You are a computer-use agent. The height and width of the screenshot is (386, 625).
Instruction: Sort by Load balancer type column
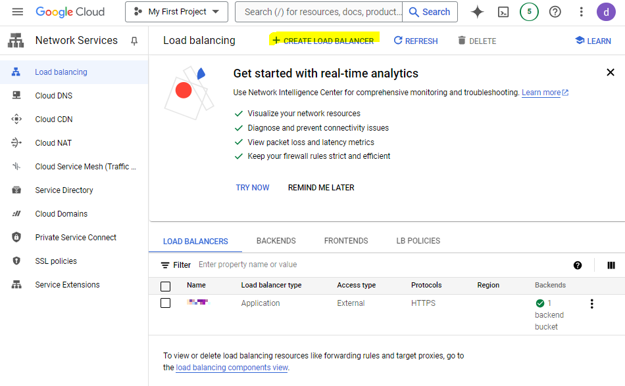271,285
